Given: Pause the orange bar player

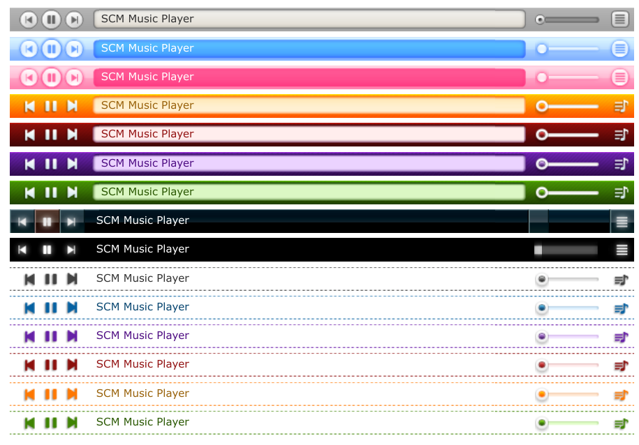Looking at the screenshot, I should pos(51,106).
